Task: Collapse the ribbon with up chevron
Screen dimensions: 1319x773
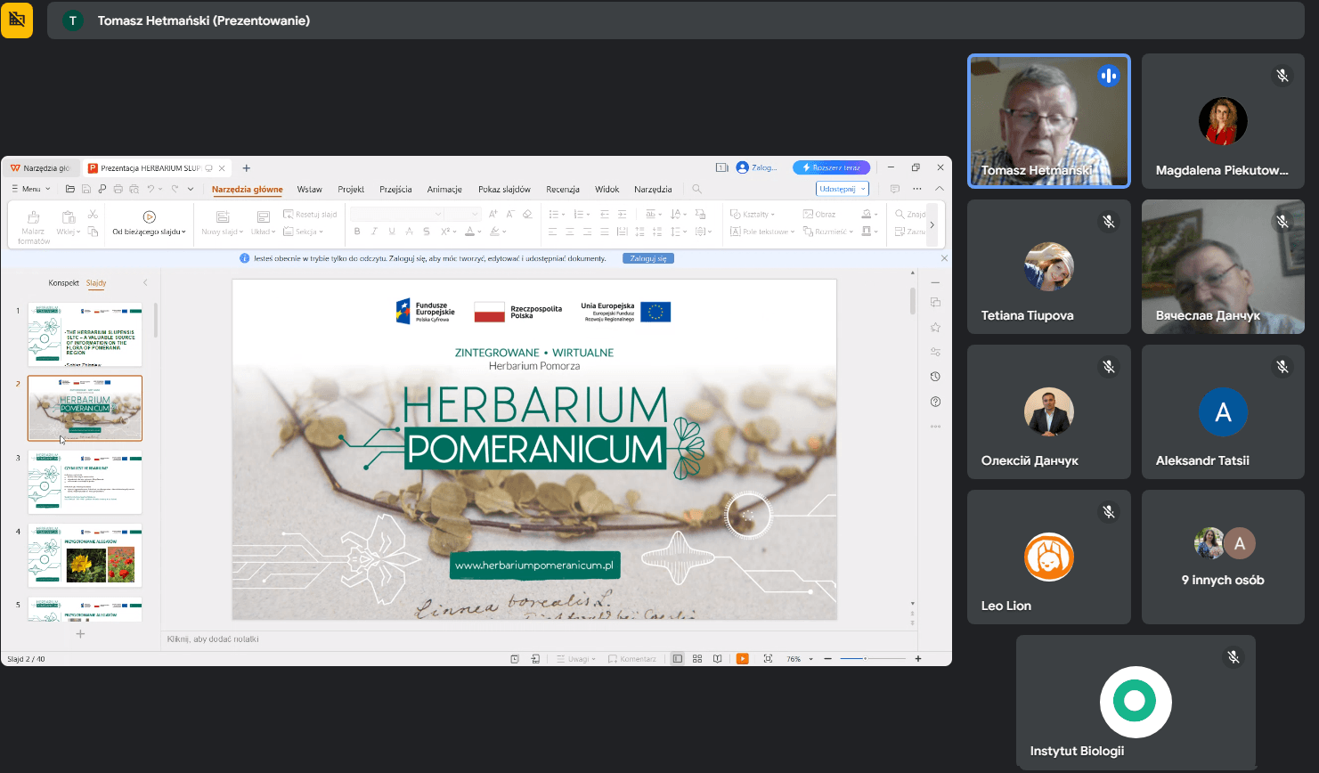Action: pos(940,189)
